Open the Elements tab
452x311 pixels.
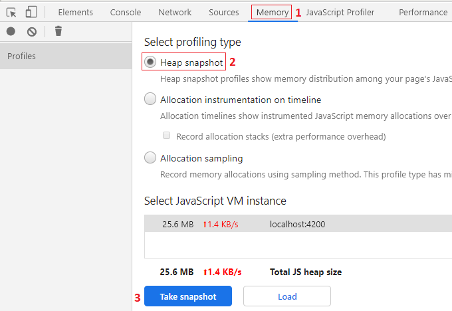tap(76, 13)
